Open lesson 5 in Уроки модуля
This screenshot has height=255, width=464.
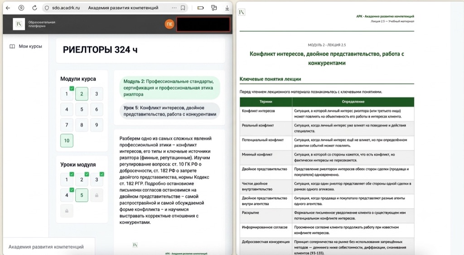82,195
